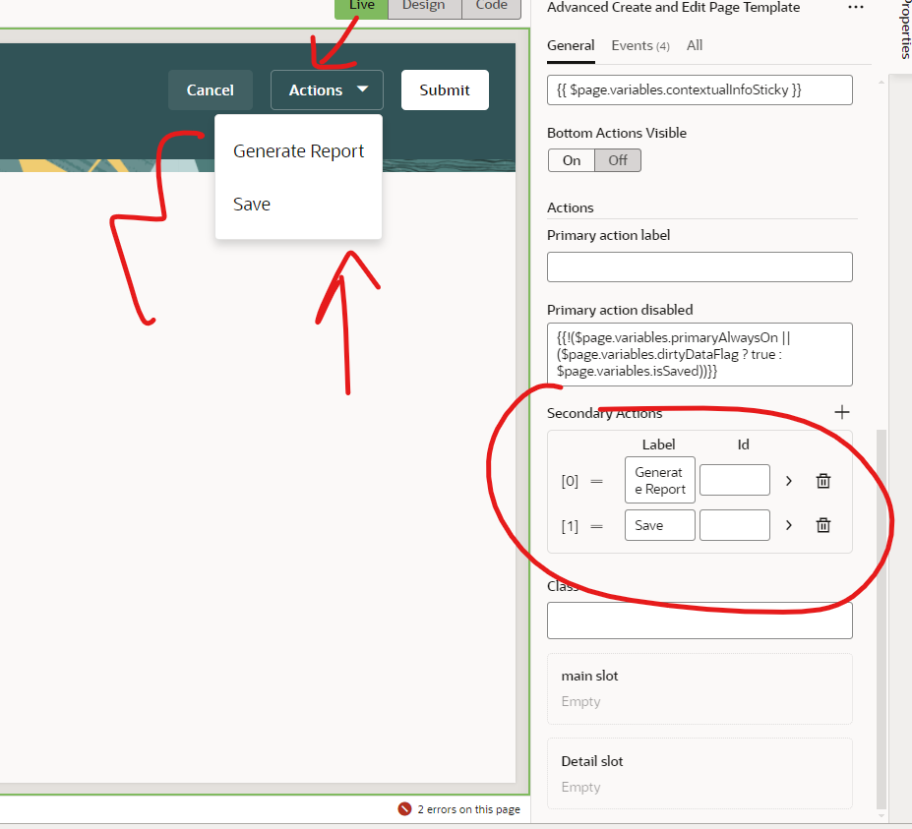Click the error indicator showing 2 errors
912x829 pixels.
pyautogui.click(x=458, y=808)
